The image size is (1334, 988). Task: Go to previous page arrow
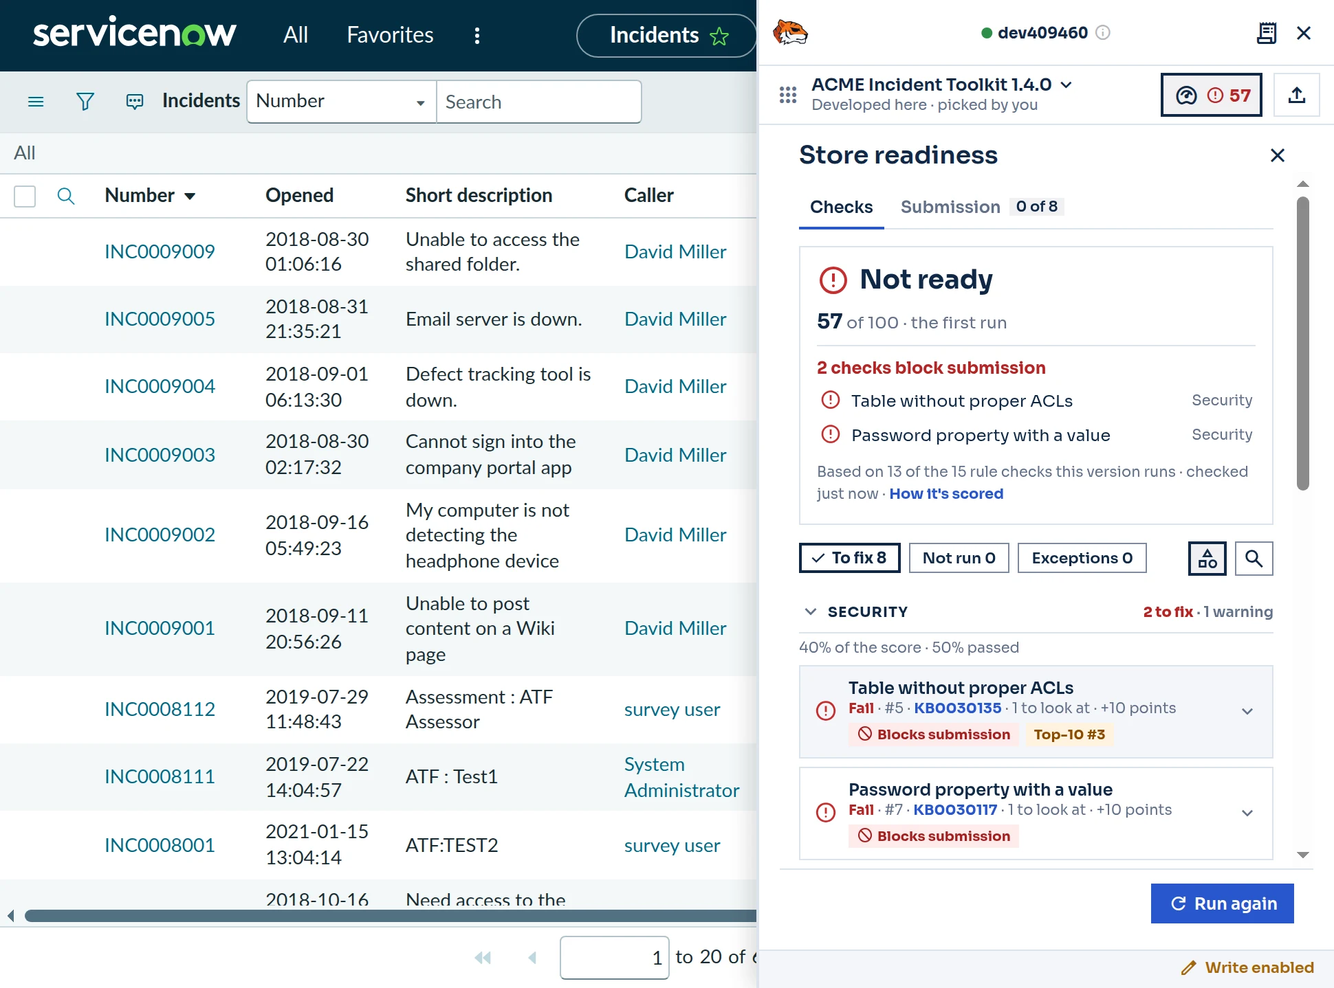[x=532, y=957]
